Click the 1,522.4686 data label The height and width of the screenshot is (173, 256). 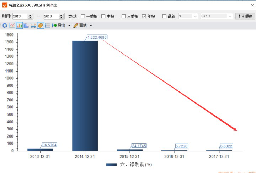97,37
